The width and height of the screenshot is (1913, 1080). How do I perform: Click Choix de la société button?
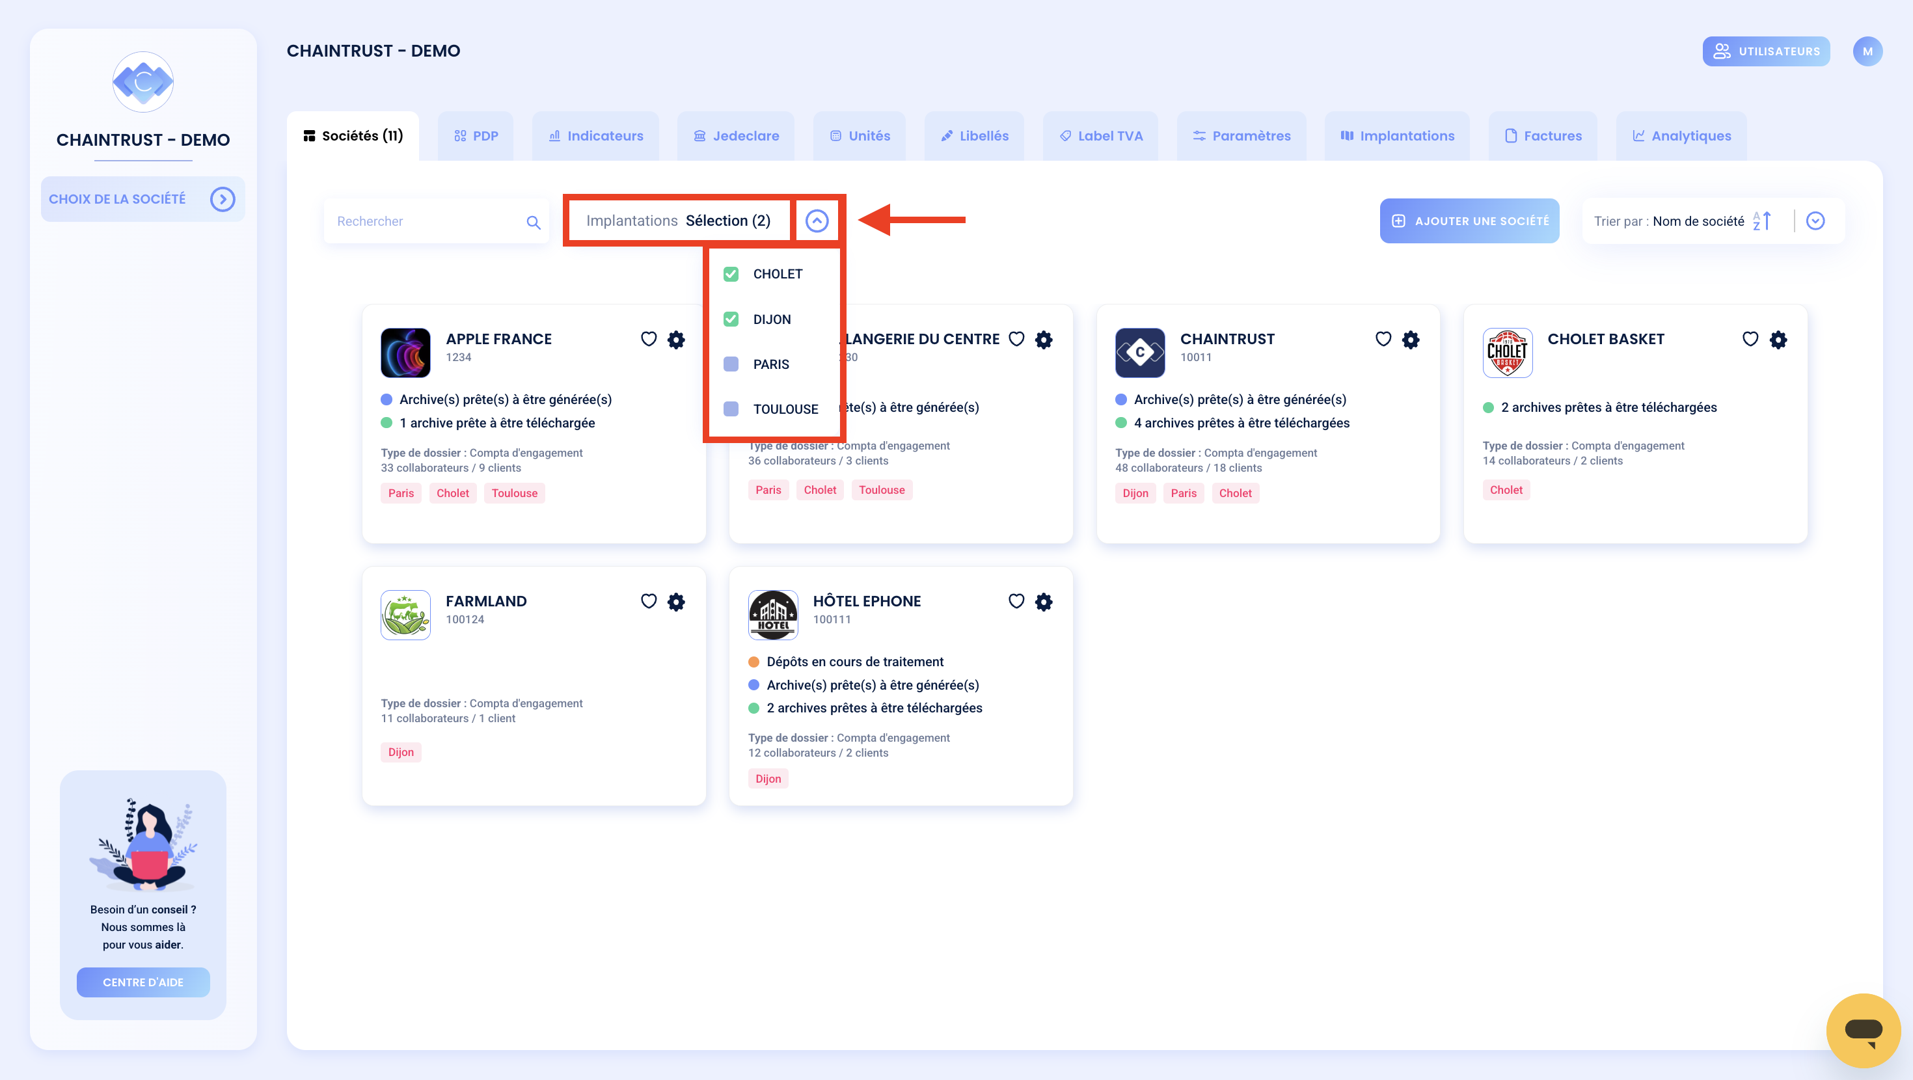pos(142,199)
